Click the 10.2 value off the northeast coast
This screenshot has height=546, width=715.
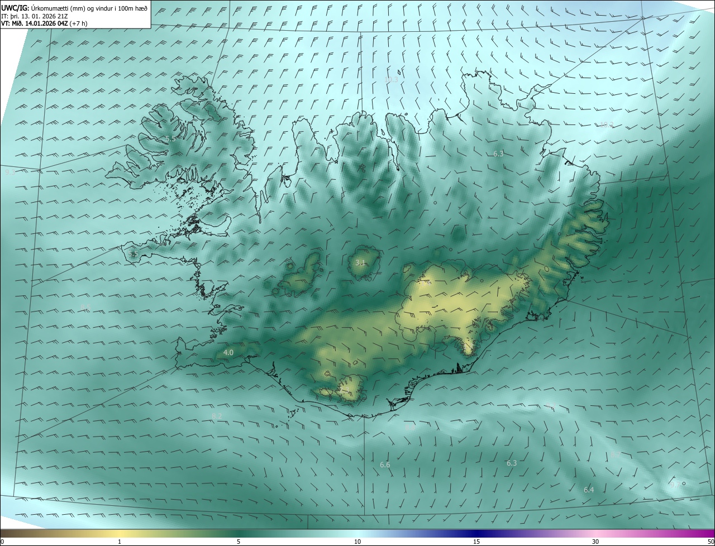[x=606, y=124]
